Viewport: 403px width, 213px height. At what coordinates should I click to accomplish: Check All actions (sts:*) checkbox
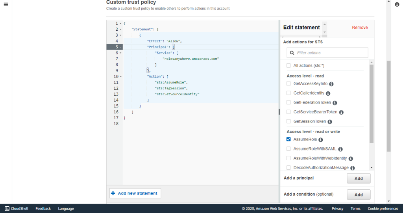[x=288, y=66]
